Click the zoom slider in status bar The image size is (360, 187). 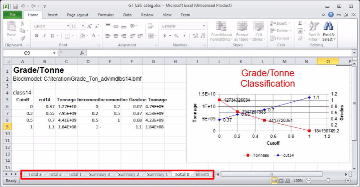(328, 181)
